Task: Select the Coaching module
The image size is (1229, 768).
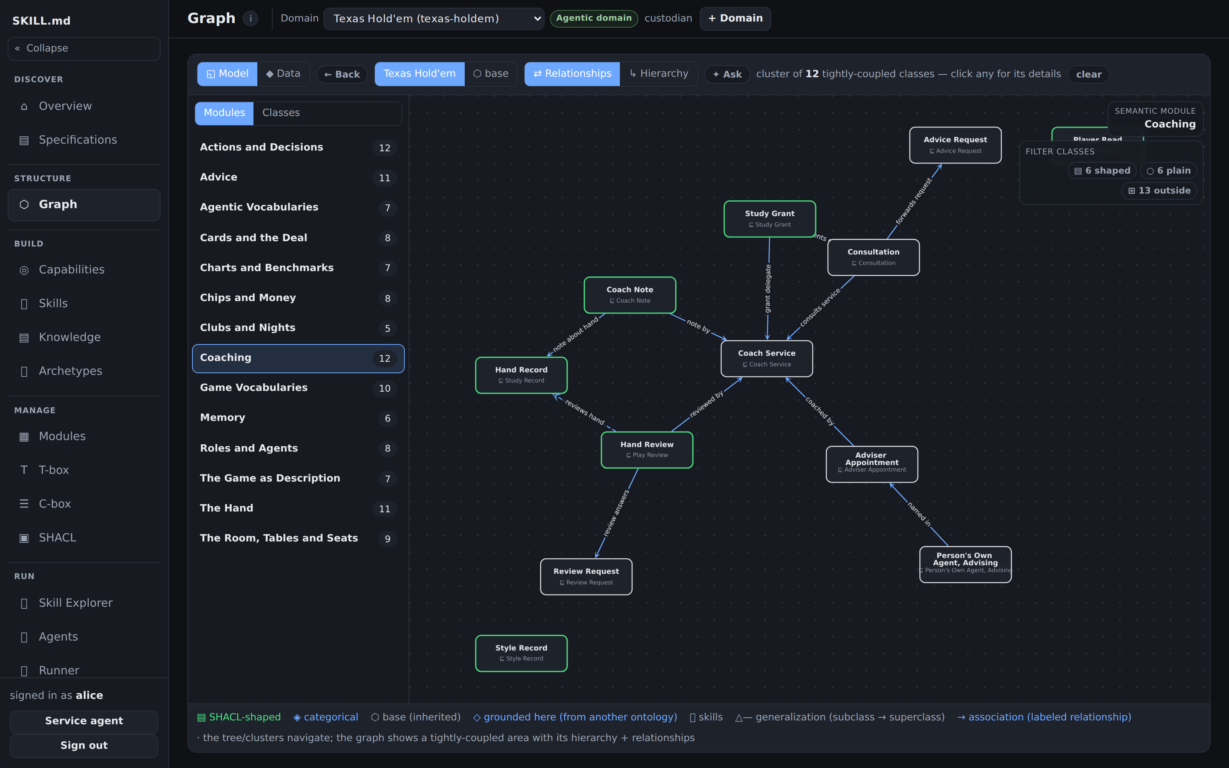Action: pyautogui.click(x=298, y=358)
